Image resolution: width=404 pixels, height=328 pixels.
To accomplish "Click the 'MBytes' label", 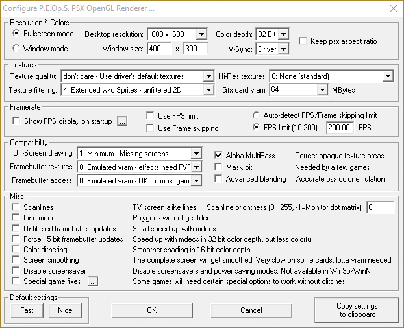I will pyautogui.click(x=344, y=90).
